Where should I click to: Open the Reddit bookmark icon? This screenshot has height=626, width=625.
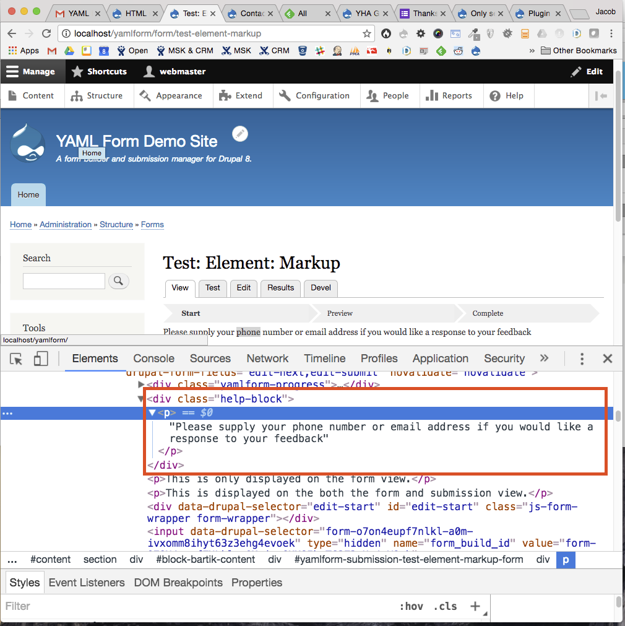click(x=458, y=51)
